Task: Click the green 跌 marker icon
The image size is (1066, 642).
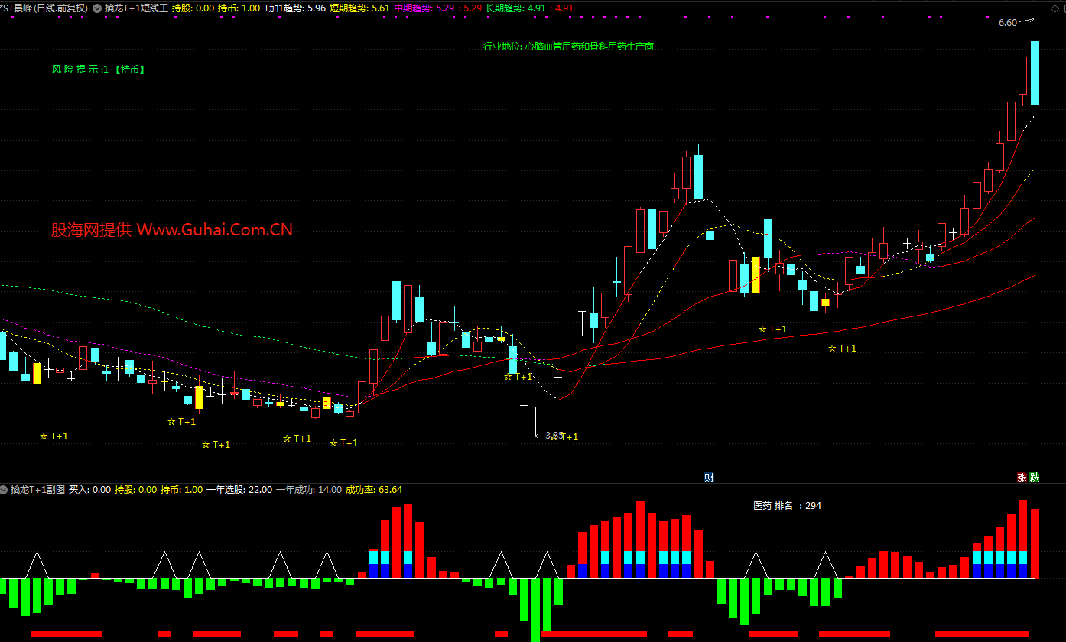Action: [1035, 478]
